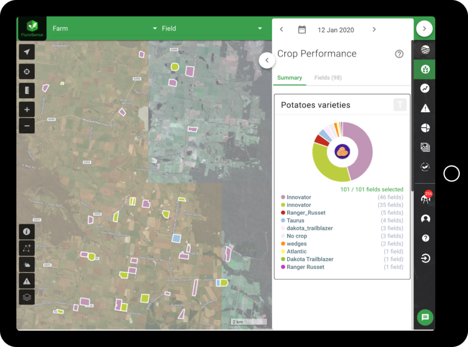Select the ruler measure tool

pos(27,91)
